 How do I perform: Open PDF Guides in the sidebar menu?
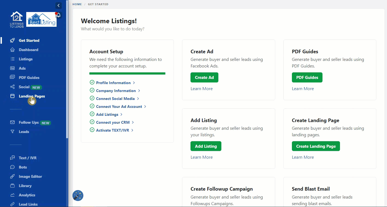29,78
